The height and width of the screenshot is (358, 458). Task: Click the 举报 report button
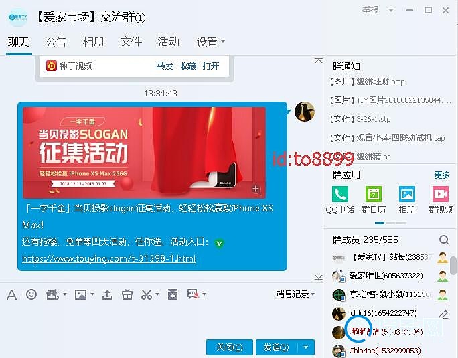pyautogui.click(x=370, y=10)
